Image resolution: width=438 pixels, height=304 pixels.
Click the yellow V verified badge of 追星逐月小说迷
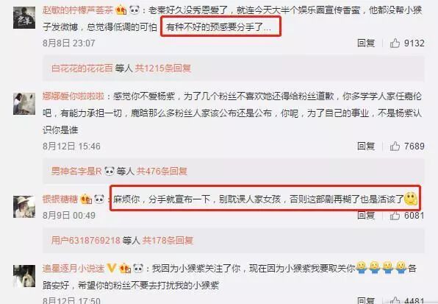click(112, 268)
